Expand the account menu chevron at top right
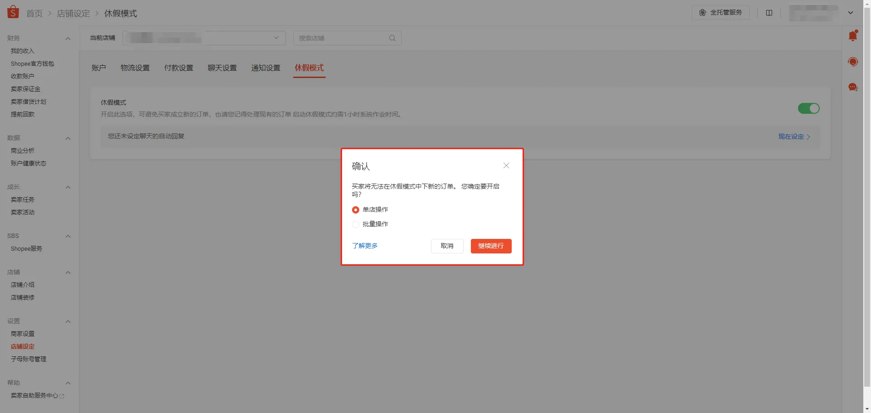Viewport: 871px width, 413px height. click(851, 13)
